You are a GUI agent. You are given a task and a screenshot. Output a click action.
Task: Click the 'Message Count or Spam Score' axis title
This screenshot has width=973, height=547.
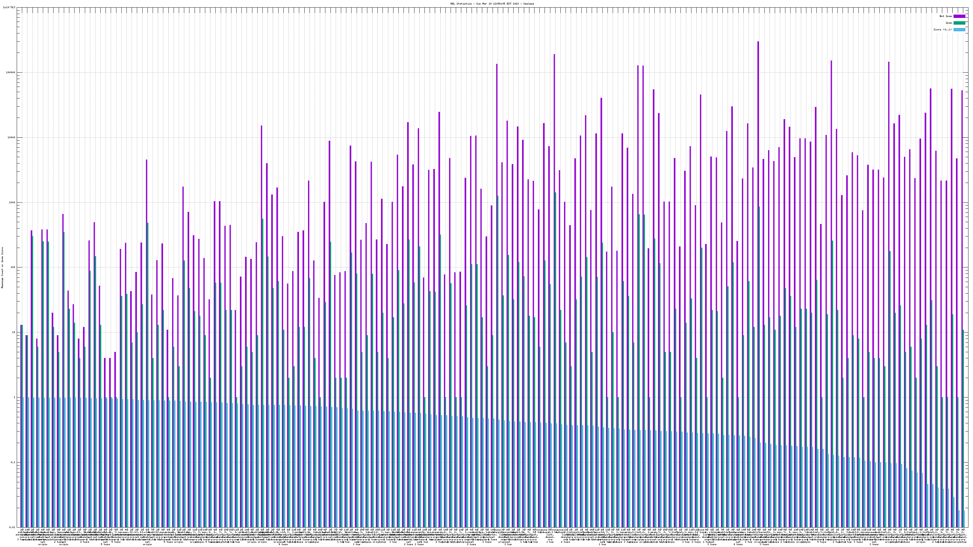click(x=2, y=268)
